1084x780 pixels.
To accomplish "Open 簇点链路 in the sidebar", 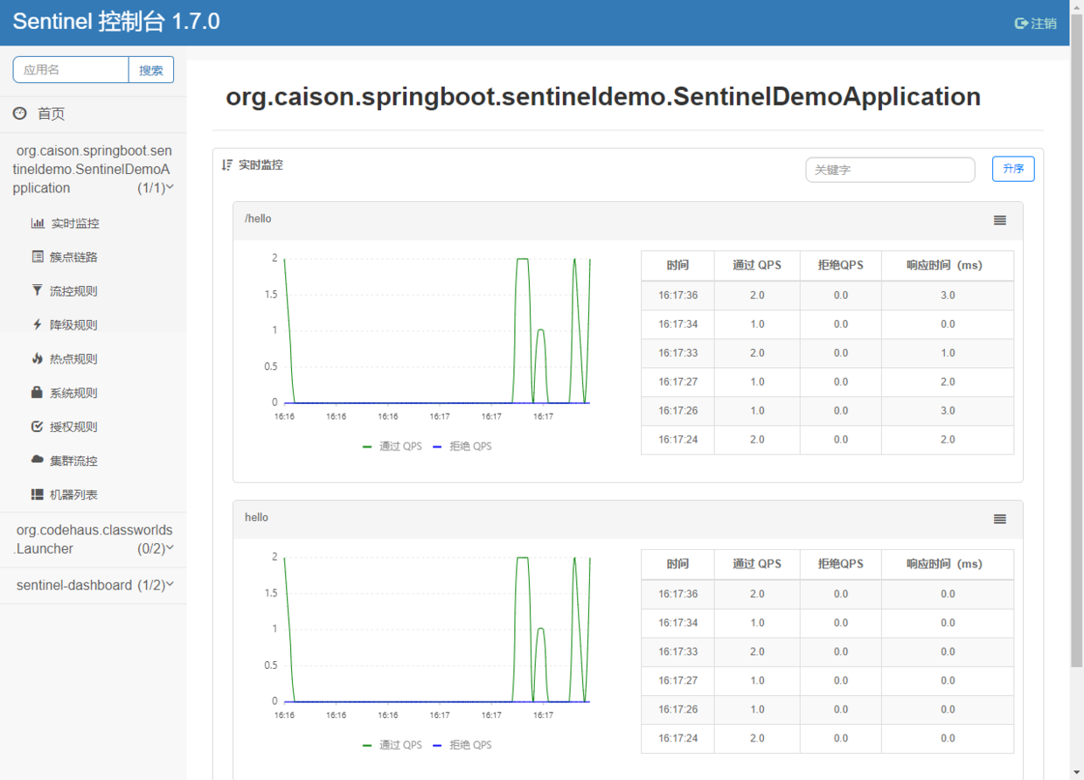I will point(73,257).
